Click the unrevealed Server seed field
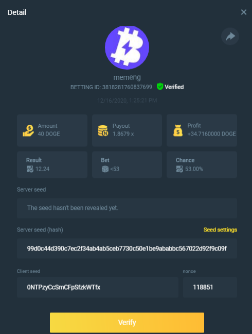Image resolution: width=252 pixels, height=334 pixels. (127, 208)
